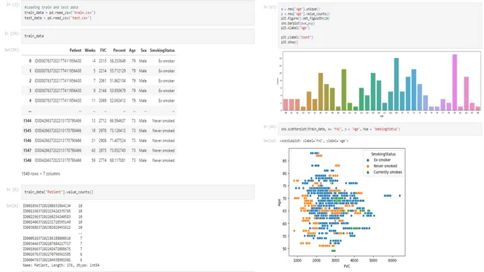Click the sns.barplot code cell
Viewport: 484px width, 272px height.
coord(380,25)
